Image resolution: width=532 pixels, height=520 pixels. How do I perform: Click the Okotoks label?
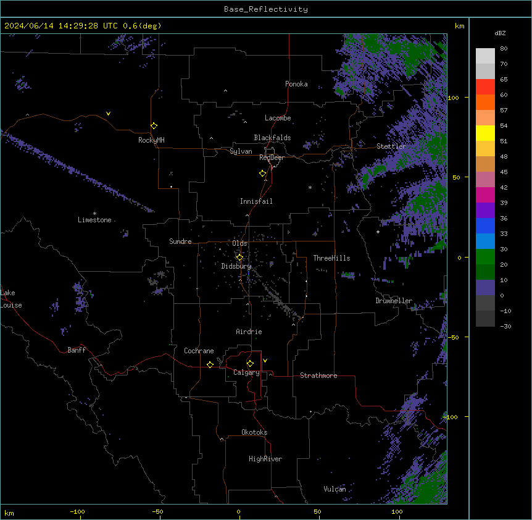[254, 432]
